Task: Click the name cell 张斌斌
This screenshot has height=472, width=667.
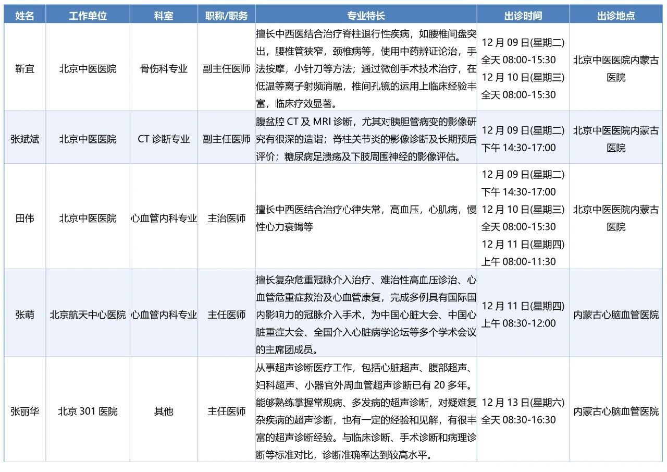Action: [24, 139]
